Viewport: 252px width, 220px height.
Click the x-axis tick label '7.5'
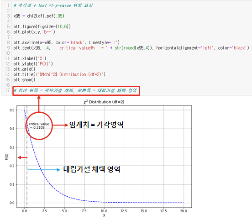click(84, 211)
